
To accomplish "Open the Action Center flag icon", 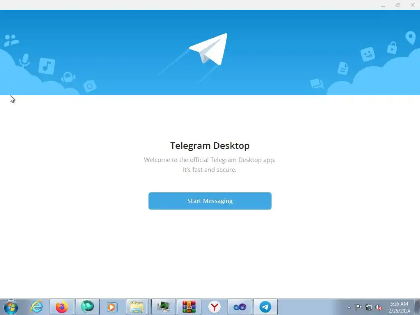I will coord(358,307).
